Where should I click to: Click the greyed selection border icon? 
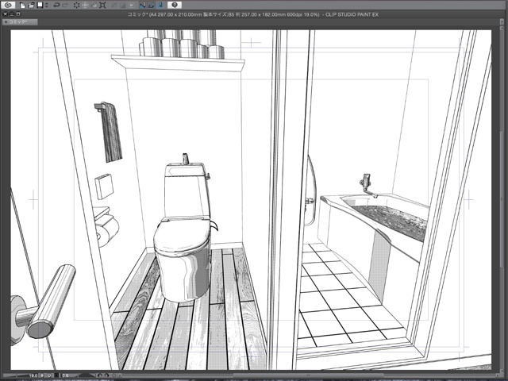click(x=131, y=6)
